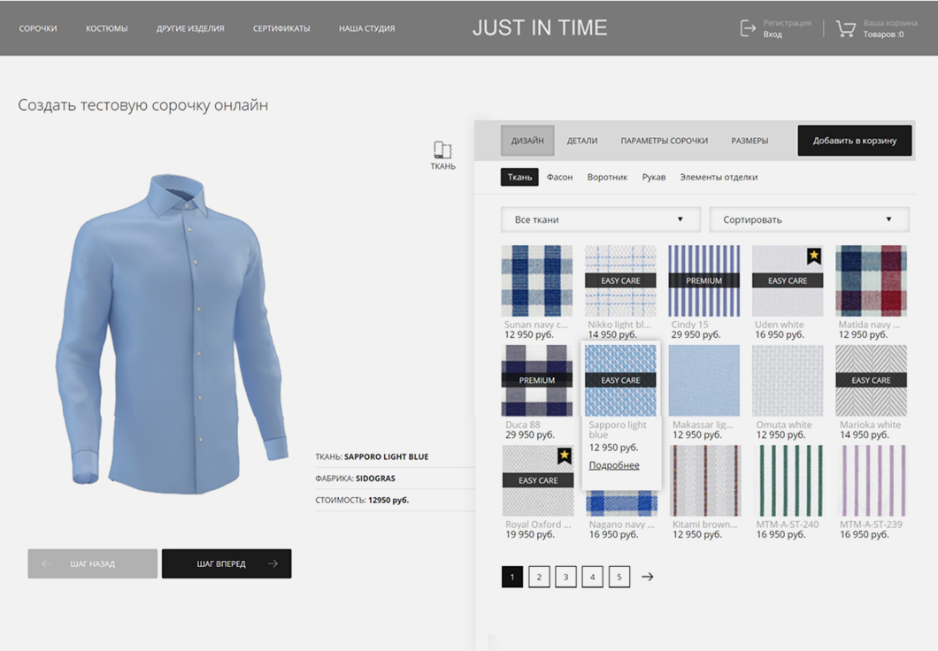
Task: Choose the Makassar light blue fabric swatch
Action: click(x=703, y=380)
